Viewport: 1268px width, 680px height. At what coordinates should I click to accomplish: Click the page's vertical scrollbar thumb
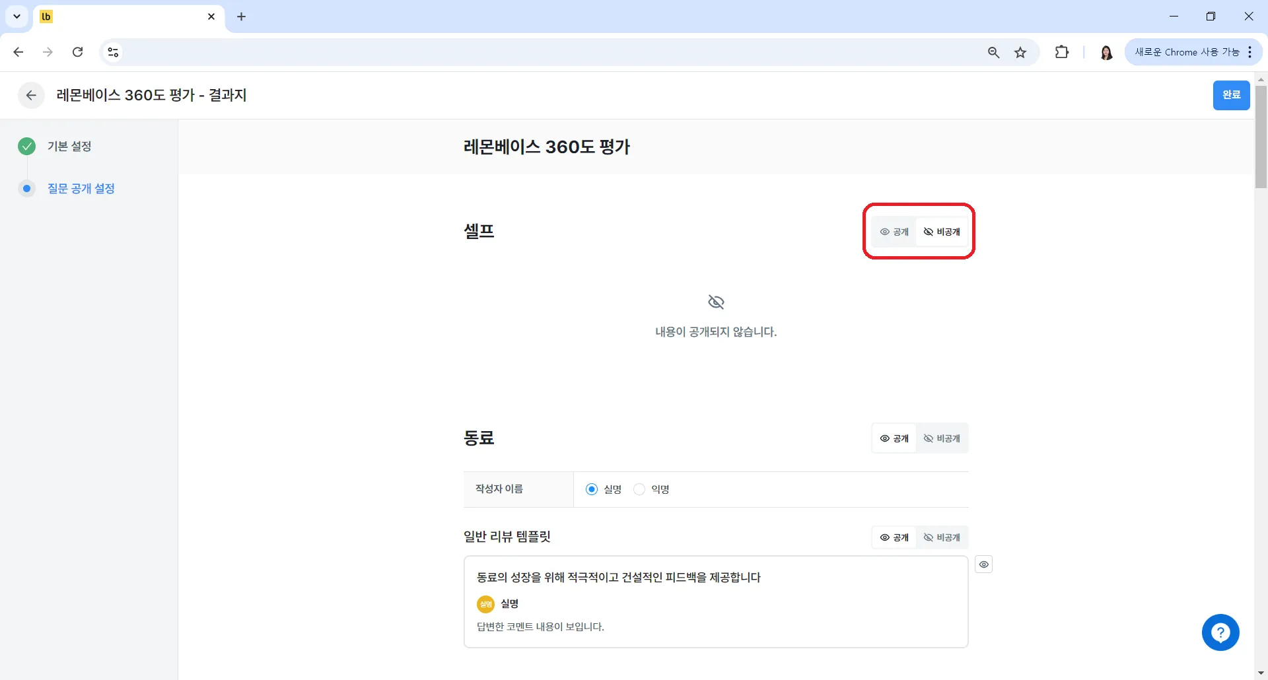tap(1261, 137)
